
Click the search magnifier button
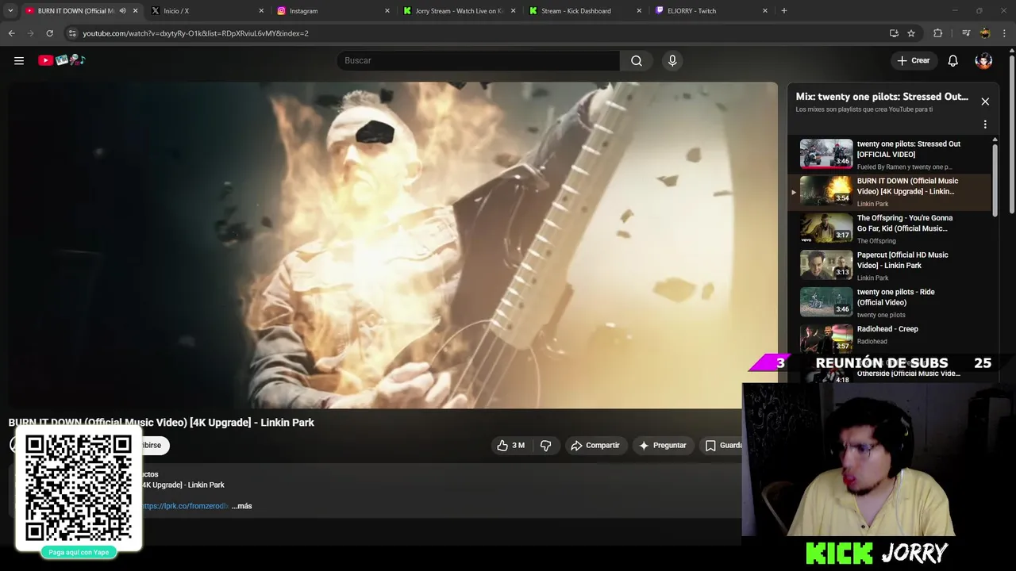tap(637, 60)
